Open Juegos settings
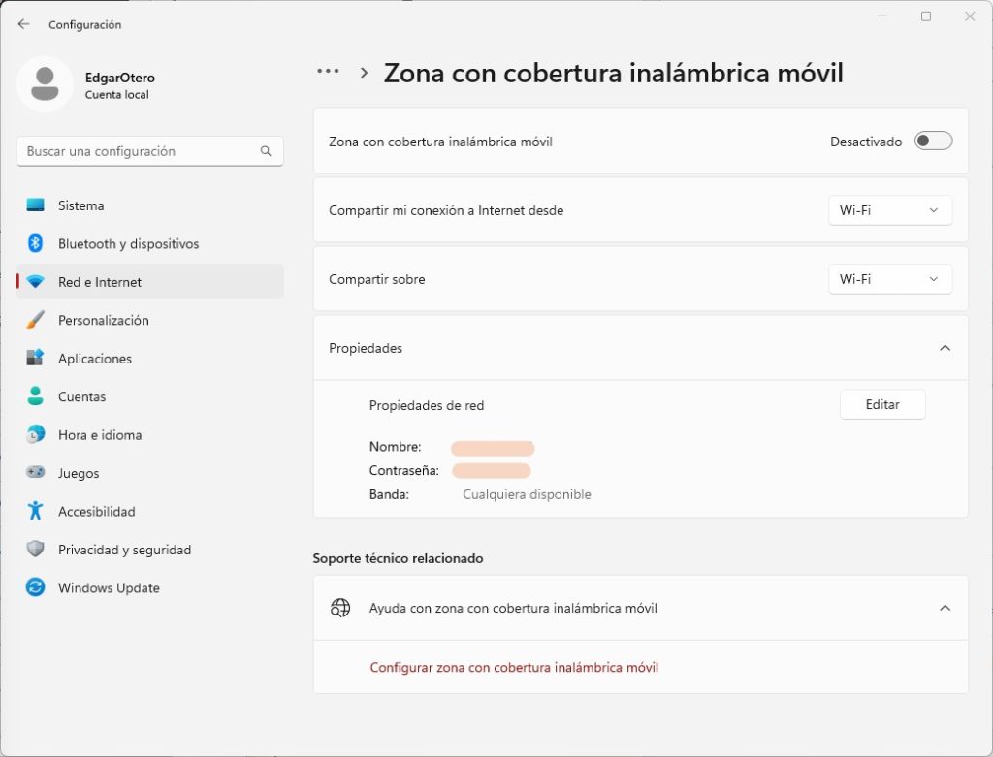 pyautogui.click(x=150, y=472)
